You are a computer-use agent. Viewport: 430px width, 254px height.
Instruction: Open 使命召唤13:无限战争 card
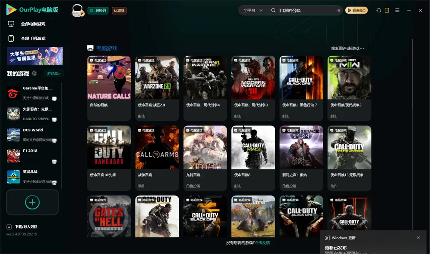pyautogui.click(x=349, y=158)
